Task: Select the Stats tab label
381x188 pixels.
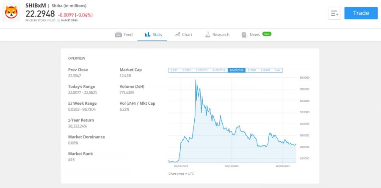Action: pos(157,35)
